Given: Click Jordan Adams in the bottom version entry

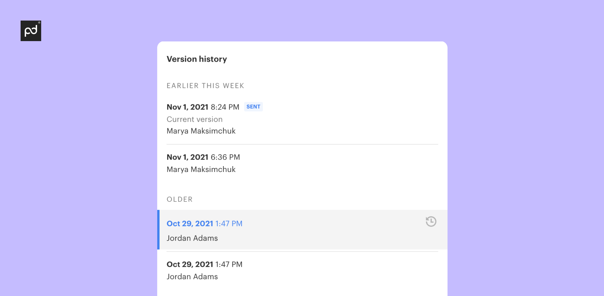Looking at the screenshot, I should [x=192, y=277].
